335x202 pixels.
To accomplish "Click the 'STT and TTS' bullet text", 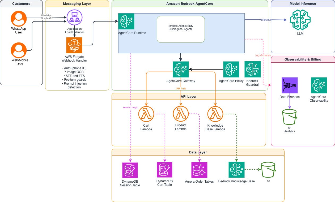I will click(x=74, y=76).
